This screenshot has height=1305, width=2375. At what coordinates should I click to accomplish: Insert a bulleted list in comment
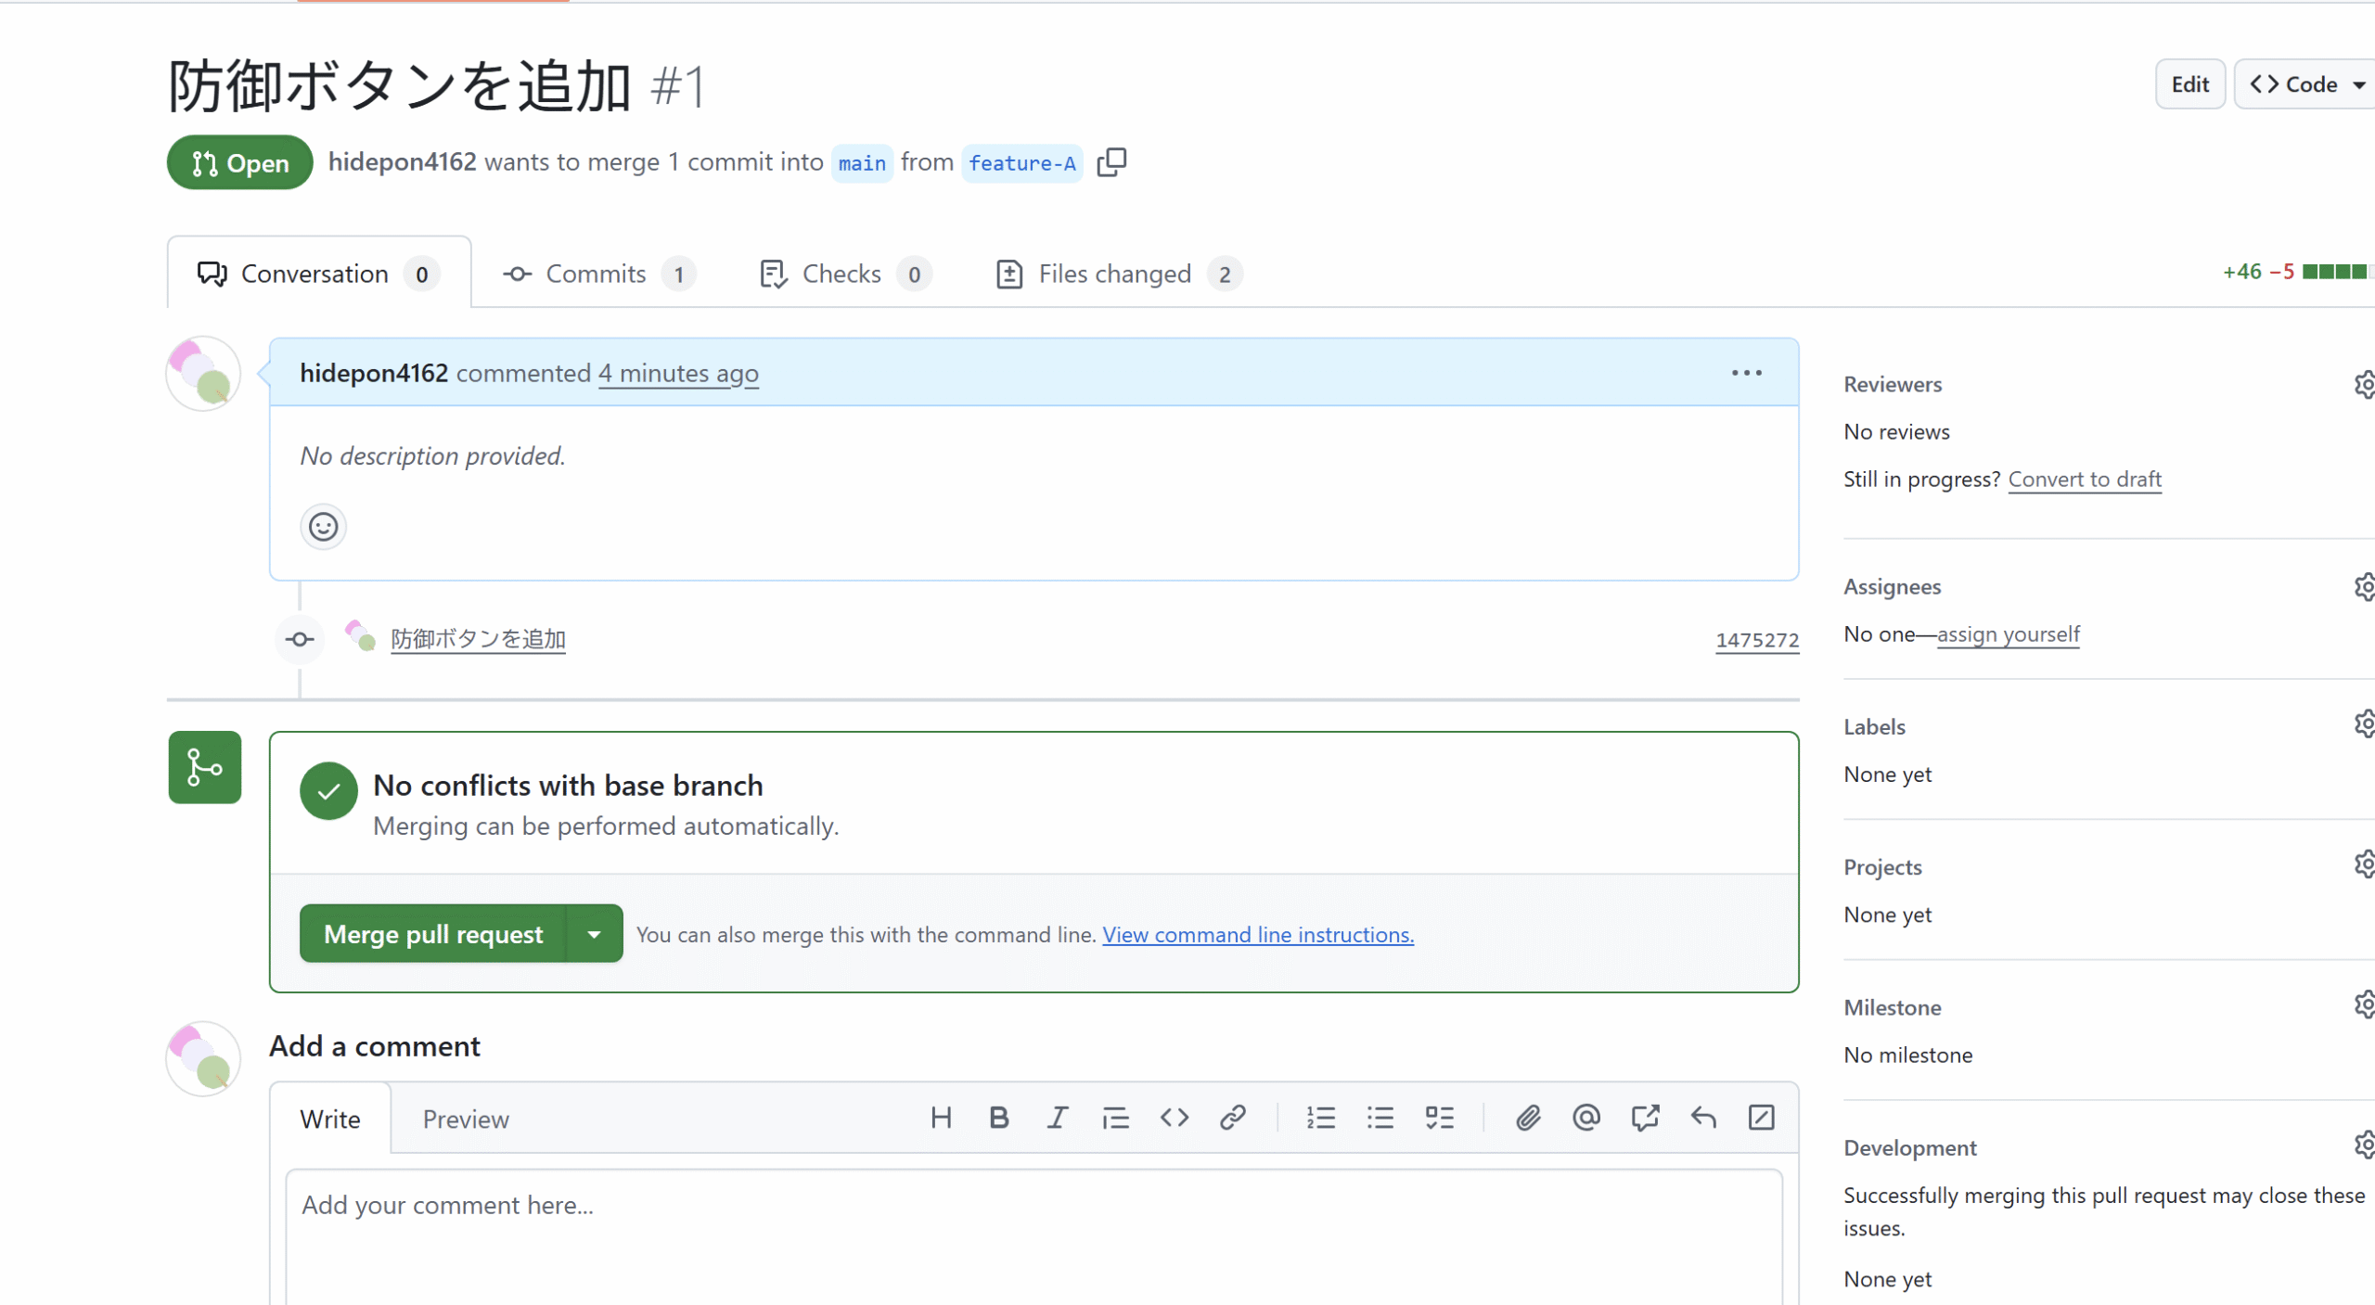point(1380,1118)
